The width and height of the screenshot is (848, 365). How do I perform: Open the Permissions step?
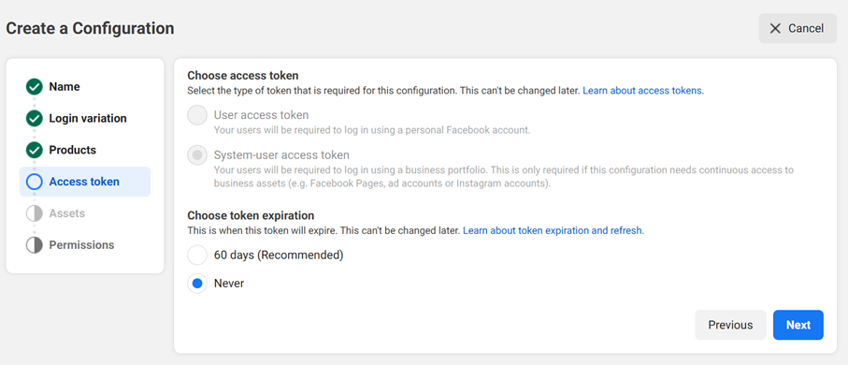point(81,245)
